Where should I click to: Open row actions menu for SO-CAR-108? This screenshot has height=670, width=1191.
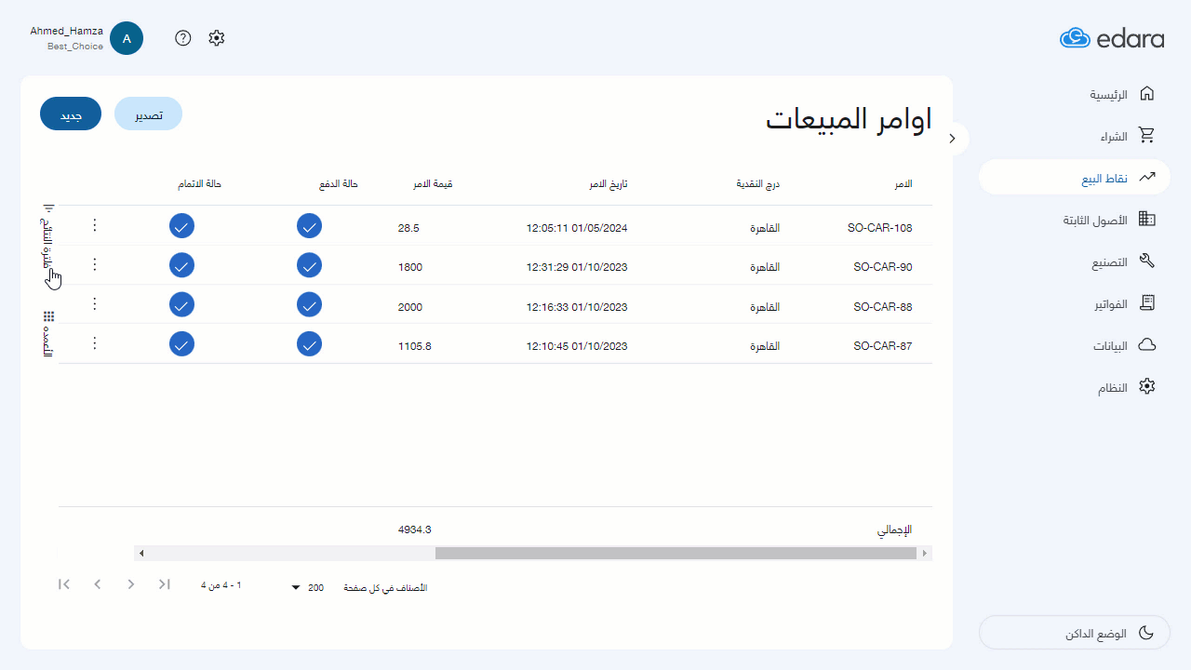pyautogui.click(x=94, y=226)
